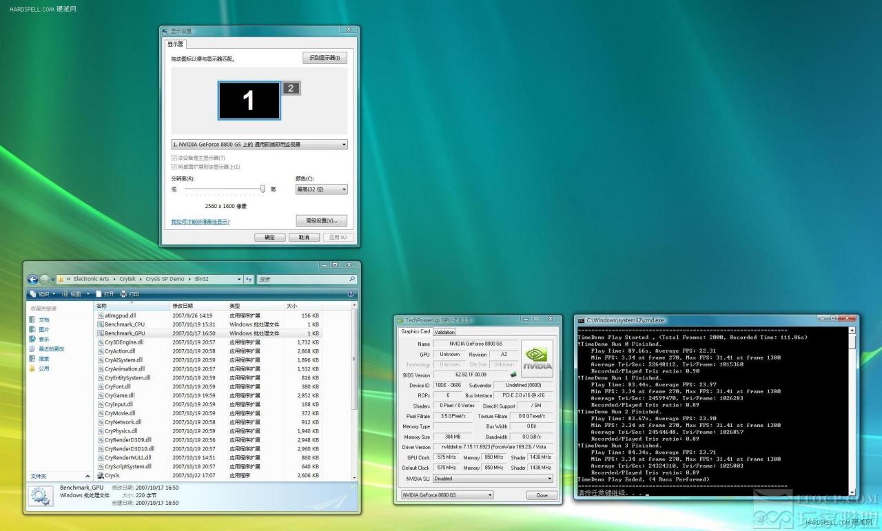
Task: Select the CryGame.dll row
Action: tap(208, 395)
